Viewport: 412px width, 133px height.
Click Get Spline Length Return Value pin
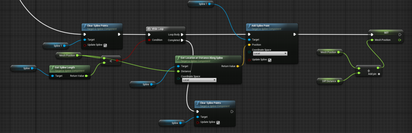(87, 76)
